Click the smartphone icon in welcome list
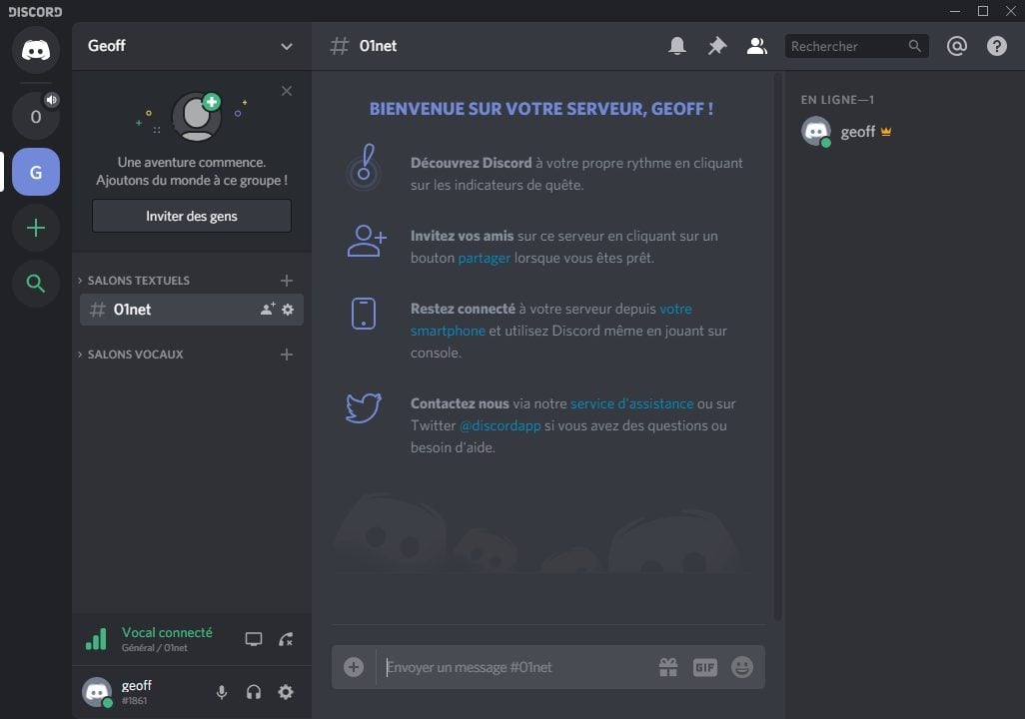 (x=364, y=314)
